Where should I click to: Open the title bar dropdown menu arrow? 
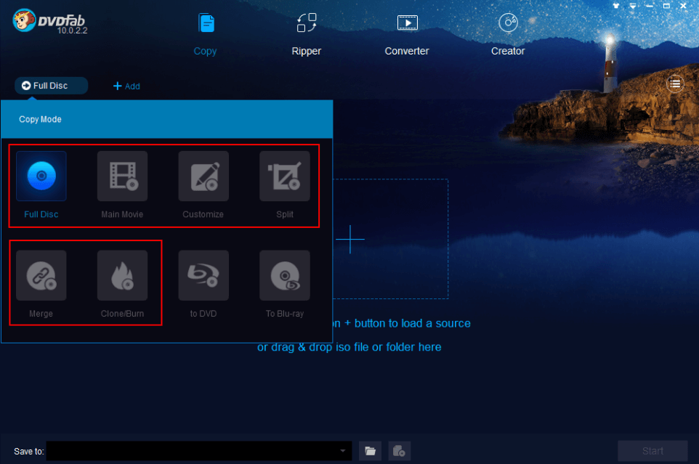[x=633, y=7]
